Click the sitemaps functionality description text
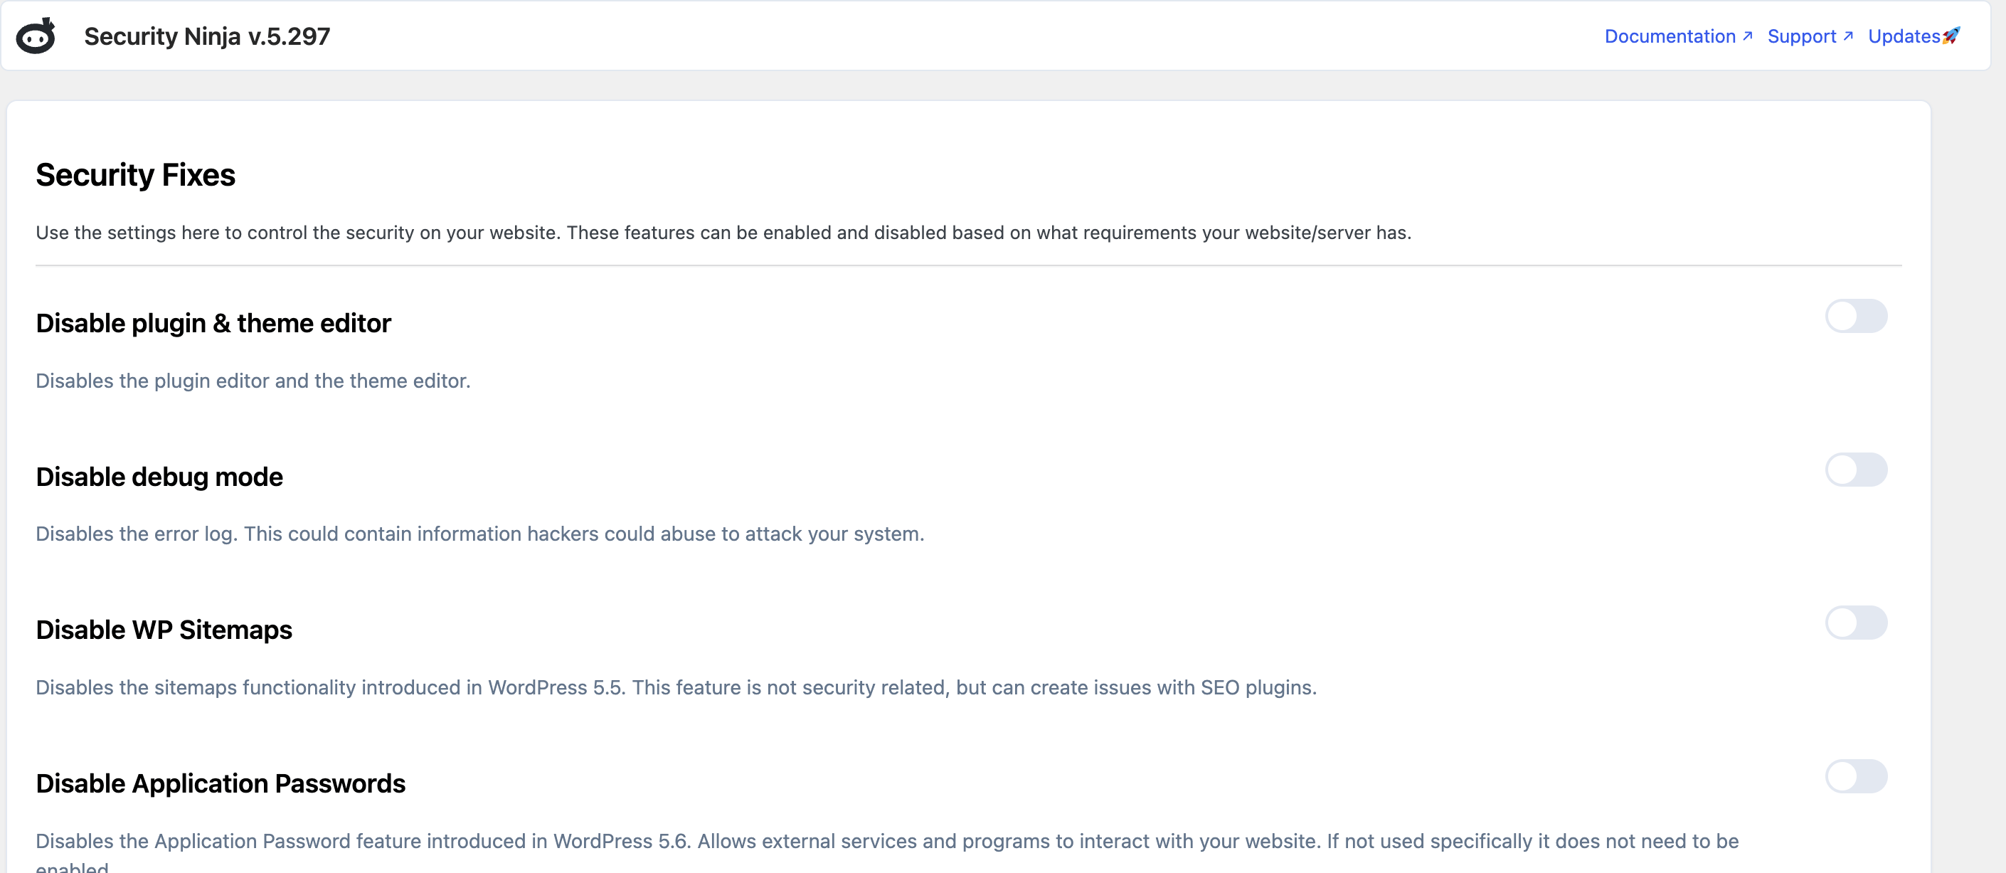Image resolution: width=2006 pixels, height=873 pixels. pyautogui.click(x=676, y=687)
